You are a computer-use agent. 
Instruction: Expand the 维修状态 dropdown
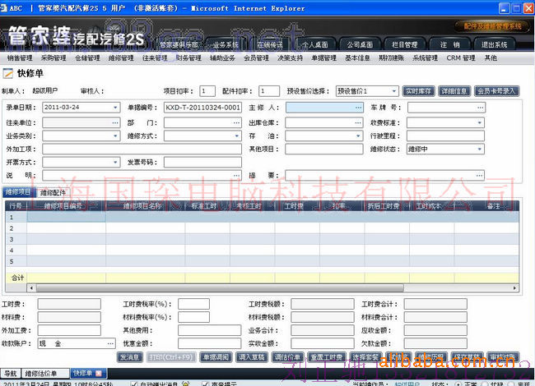pos(479,149)
